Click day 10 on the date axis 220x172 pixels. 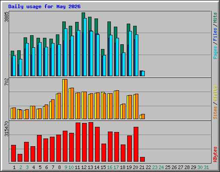71,167
